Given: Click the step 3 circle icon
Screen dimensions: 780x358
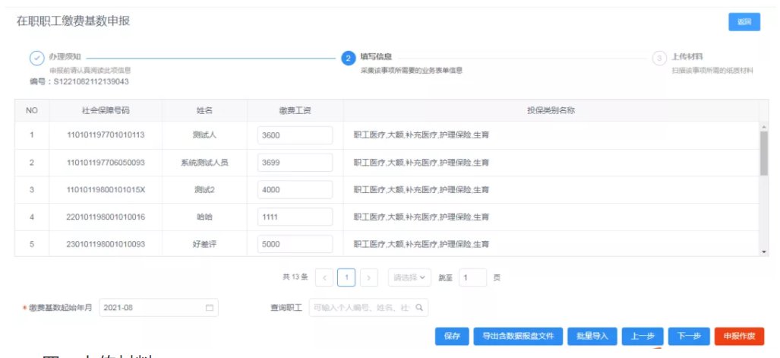Looking at the screenshot, I should click(659, 59).
